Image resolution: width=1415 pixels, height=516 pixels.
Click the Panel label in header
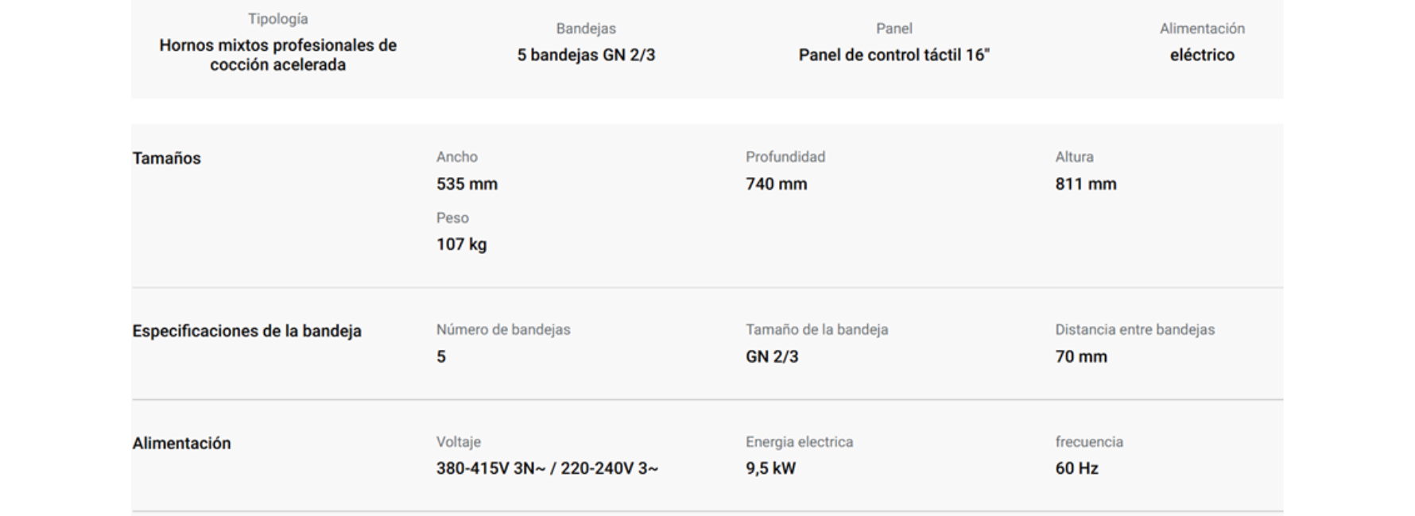pos(894,29)
